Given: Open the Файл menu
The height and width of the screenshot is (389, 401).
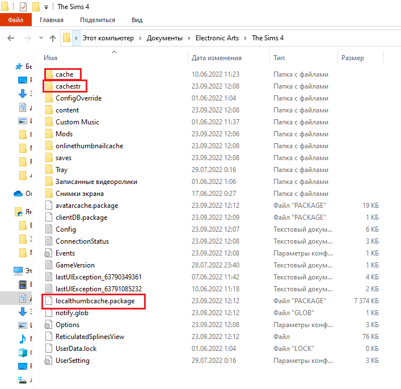Looking at the screenshot, I should point(16,20).
